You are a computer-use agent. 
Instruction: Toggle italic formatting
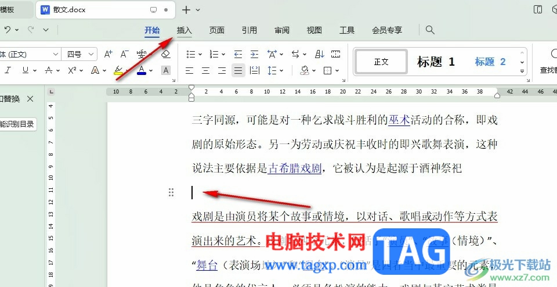coord(8,70)
